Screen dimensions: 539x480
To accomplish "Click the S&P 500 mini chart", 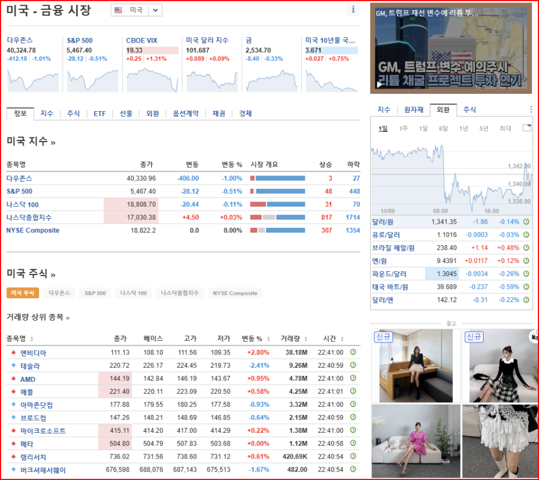I will [x=93, y=81].
